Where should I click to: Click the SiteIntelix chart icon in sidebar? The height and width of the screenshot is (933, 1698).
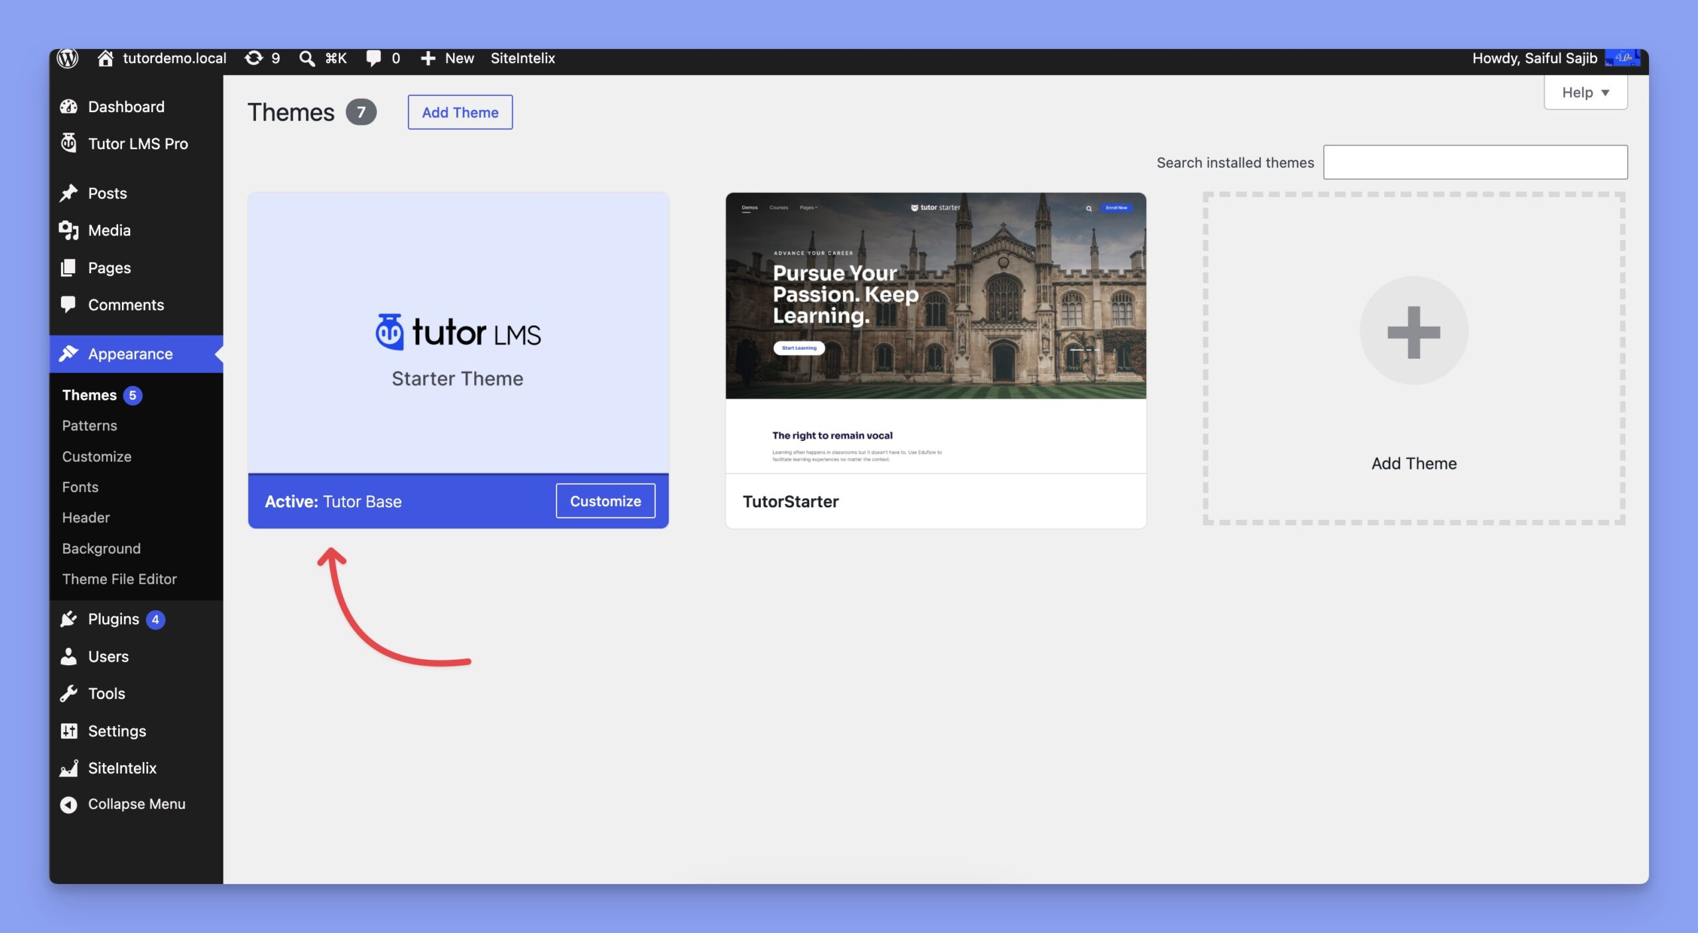tap(69, 768)
